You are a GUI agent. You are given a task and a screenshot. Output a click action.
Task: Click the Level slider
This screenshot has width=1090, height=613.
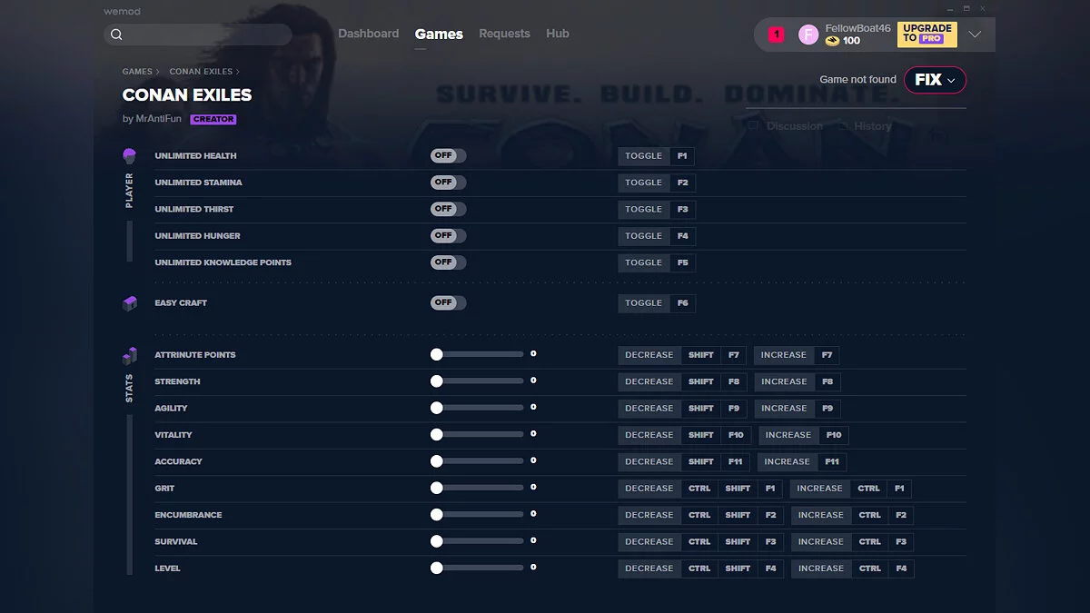coord(478,569)
